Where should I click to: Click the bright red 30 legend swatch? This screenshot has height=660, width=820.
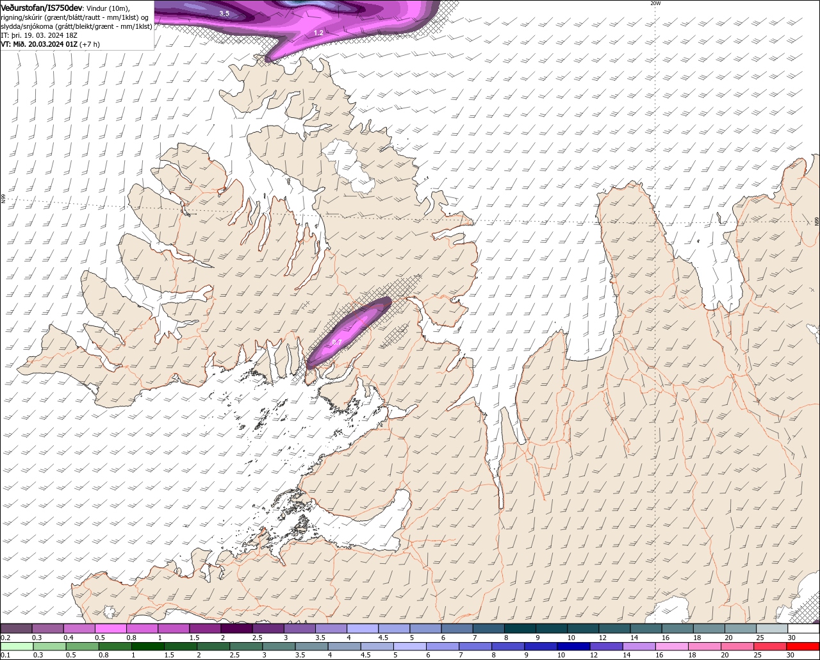803,647
